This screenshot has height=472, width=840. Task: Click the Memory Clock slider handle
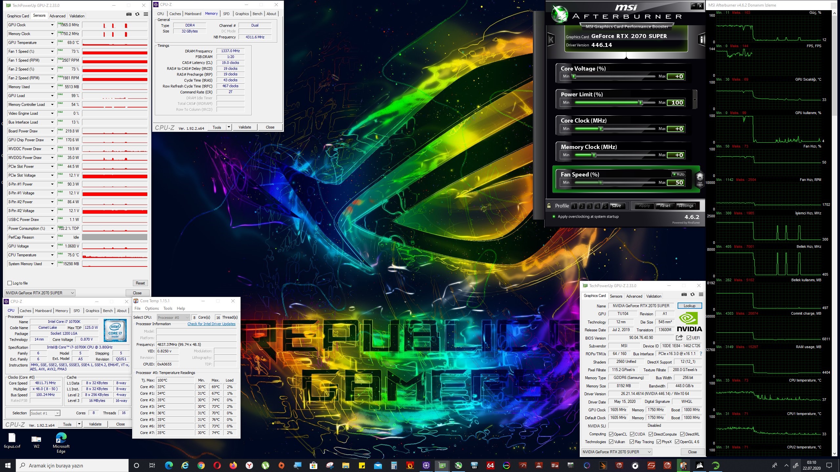pos(594,155)
